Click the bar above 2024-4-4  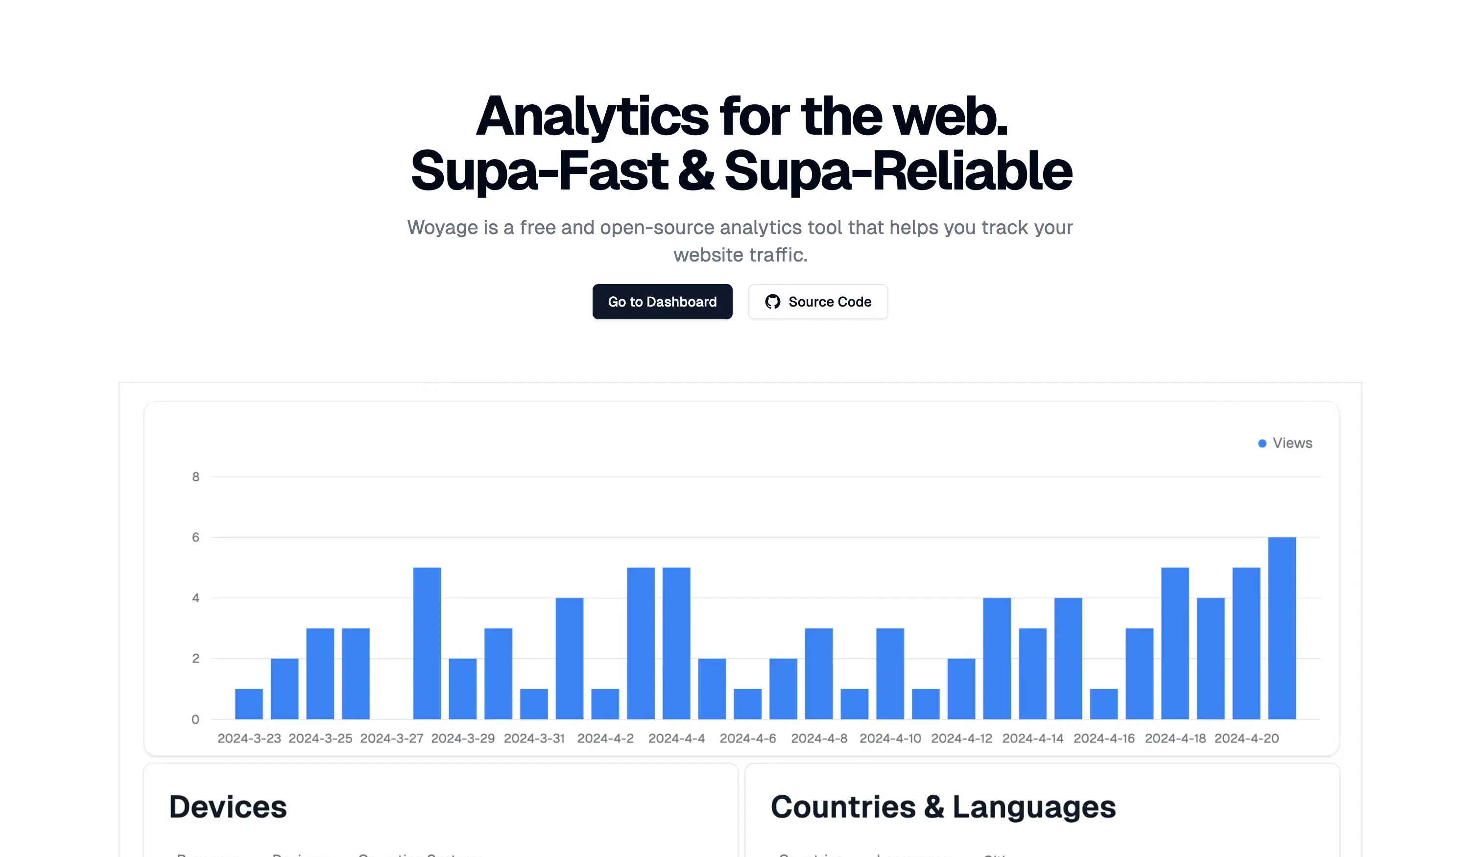coord(676,643)
